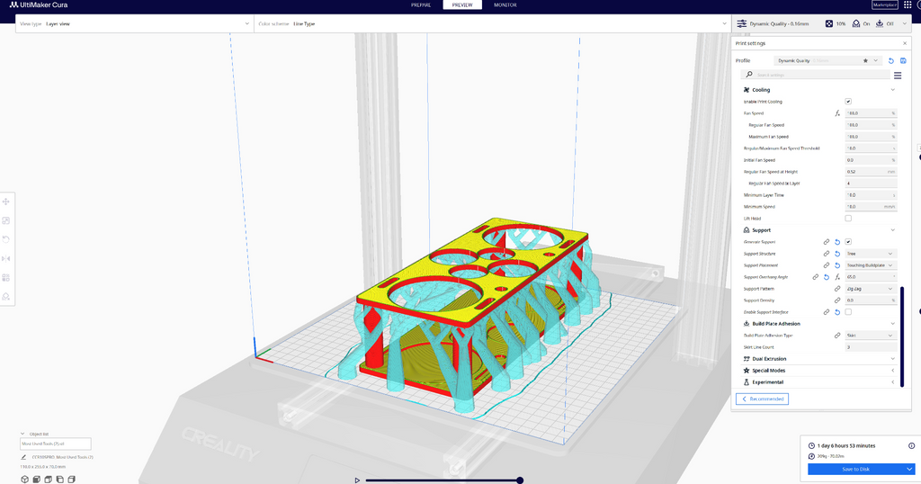Viewport: 921px width, 484px height.
Task: Switch to front camera view cube icon
Action: click(36, 480)
